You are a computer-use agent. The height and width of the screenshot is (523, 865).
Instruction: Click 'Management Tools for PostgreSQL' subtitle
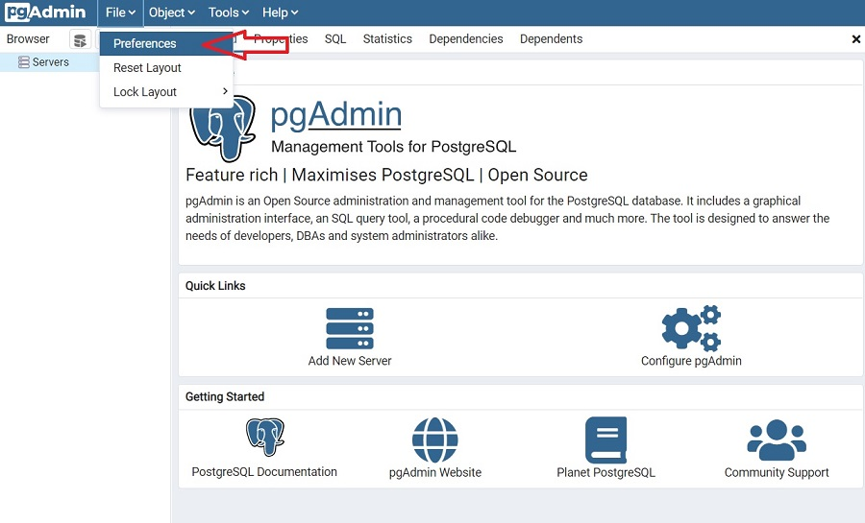(x=394, y=147)
